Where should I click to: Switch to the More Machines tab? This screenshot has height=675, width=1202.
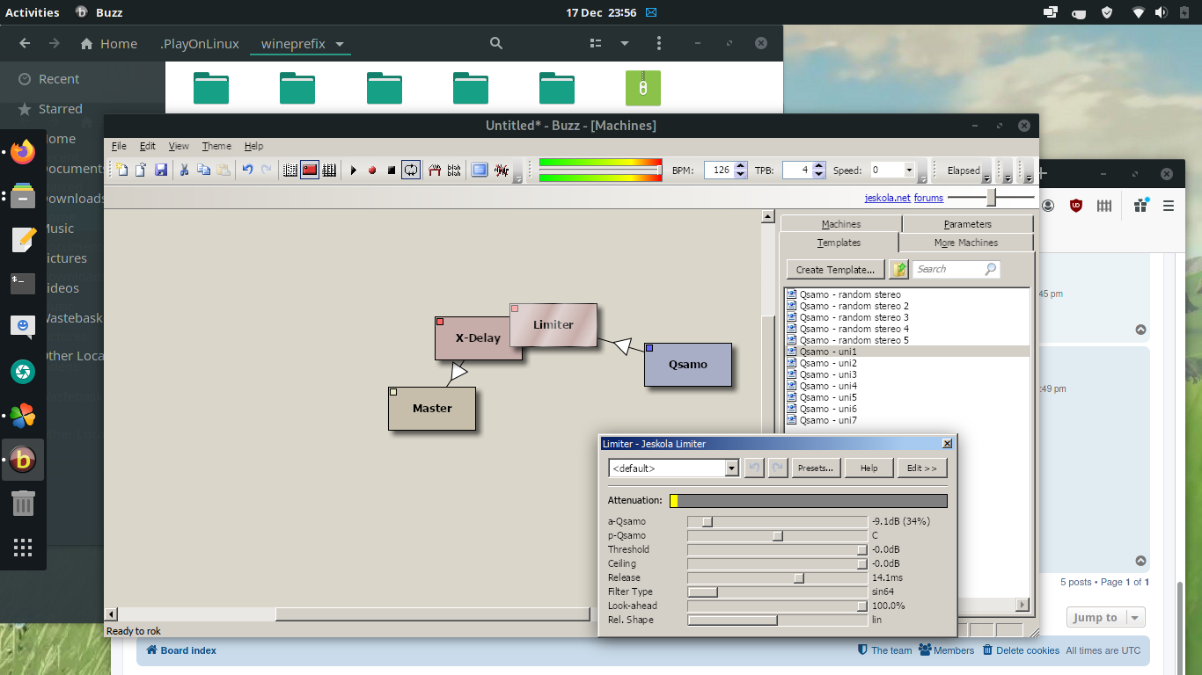(x=966, y=243)
